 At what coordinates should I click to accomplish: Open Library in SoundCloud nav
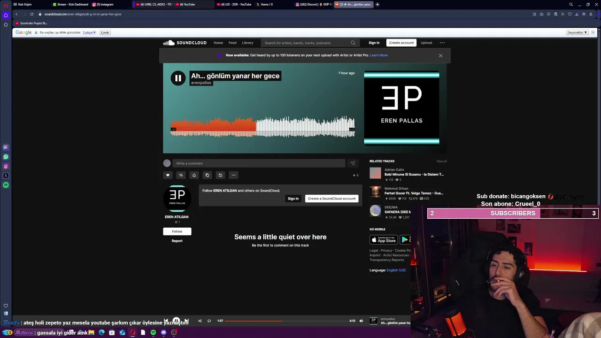click(x=247, y=43)
